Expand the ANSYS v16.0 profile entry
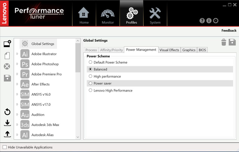Viewport: 239px width, 152px height. click(17, 94)
